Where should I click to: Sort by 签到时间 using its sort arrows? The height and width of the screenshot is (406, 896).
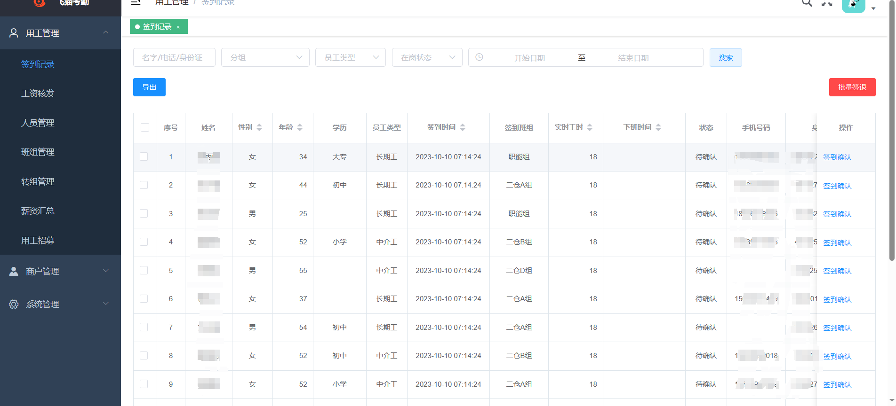coord(463,127)
